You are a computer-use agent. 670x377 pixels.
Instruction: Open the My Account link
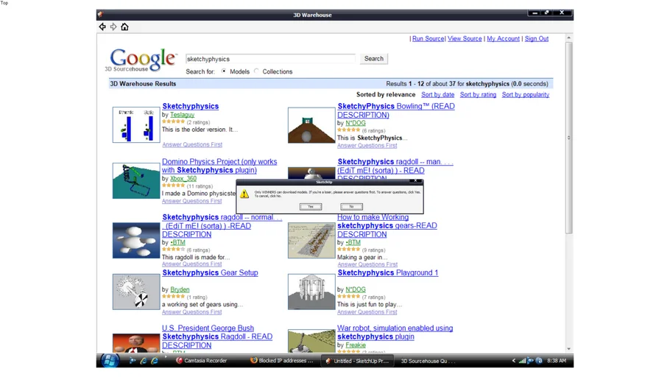pyautogui.click(x=503, y=38)
